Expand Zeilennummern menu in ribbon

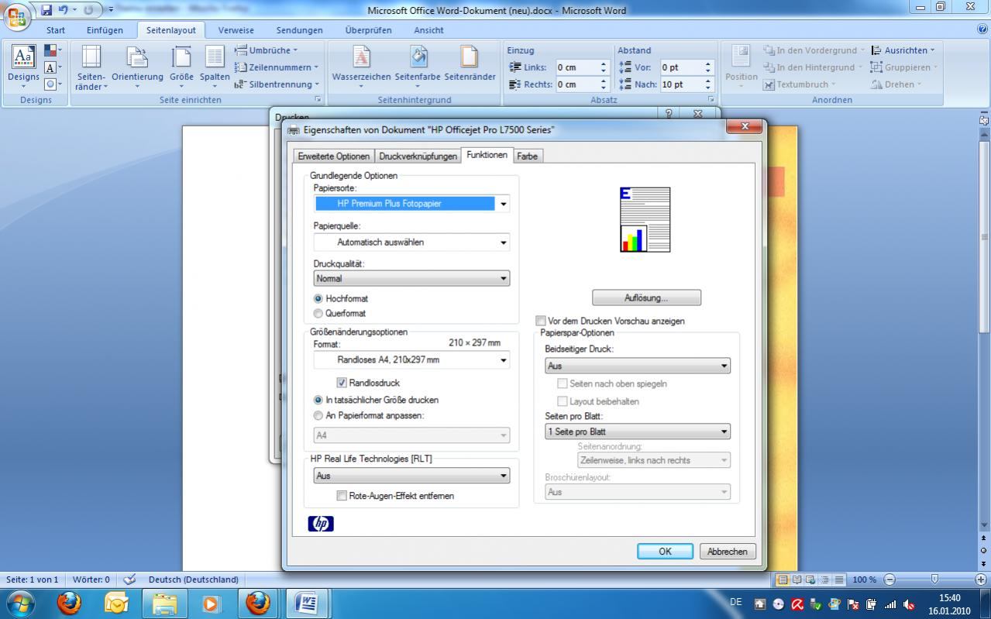click(277, 67)
